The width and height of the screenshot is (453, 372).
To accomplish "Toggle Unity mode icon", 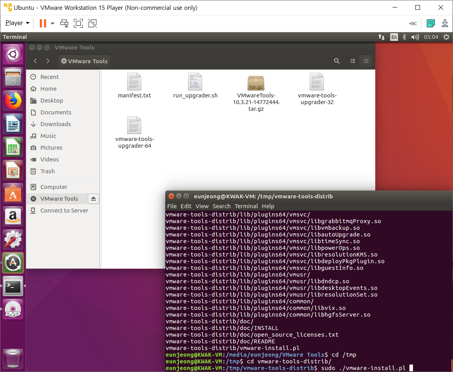I will pos(93,24).
